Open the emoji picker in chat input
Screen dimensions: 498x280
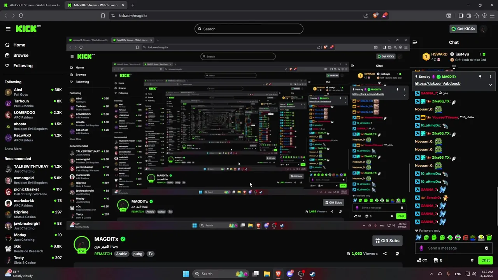[486, 248]
